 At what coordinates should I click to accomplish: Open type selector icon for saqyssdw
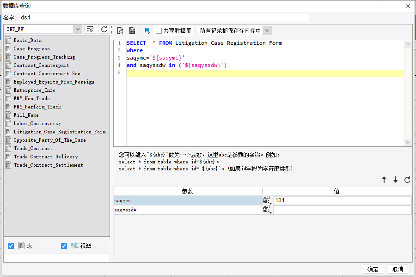coord(267,210)
